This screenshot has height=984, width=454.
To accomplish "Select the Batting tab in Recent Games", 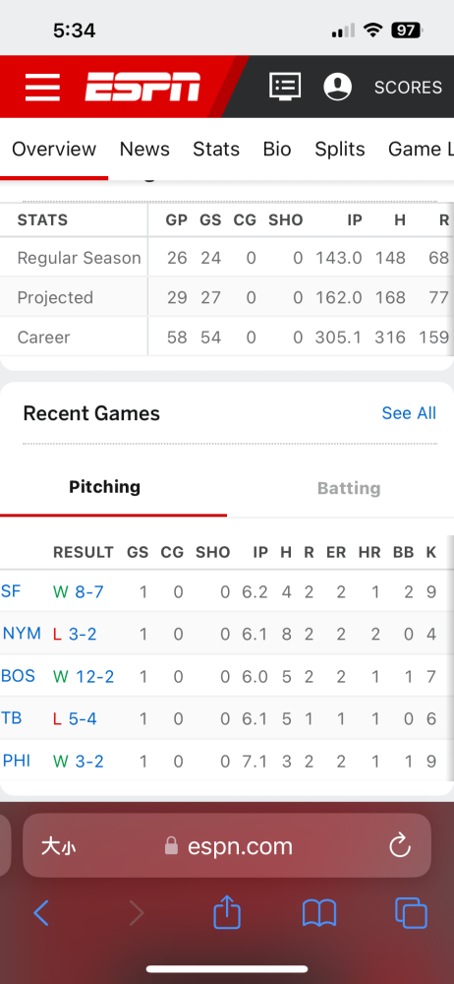I will pos(349,488).
